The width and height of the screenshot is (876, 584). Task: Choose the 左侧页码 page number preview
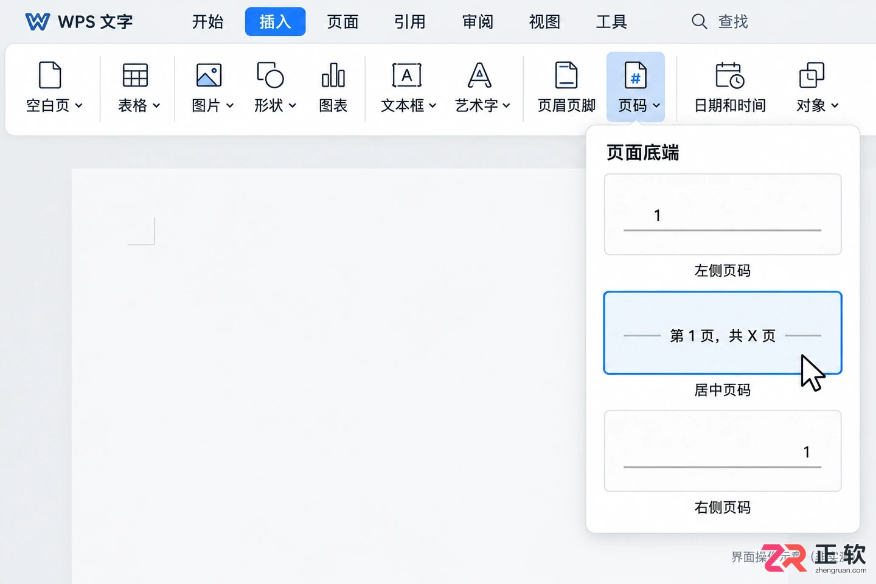[x=723, y=214]
